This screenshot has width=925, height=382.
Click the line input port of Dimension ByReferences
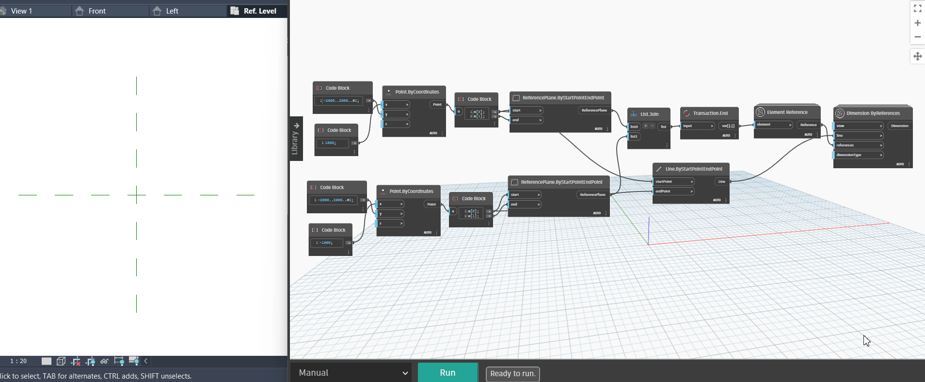[859, 135]
